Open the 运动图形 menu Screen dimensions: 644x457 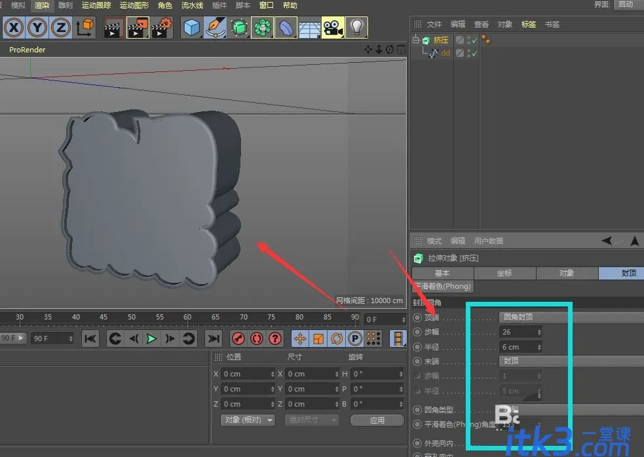[x=134, y=5]
